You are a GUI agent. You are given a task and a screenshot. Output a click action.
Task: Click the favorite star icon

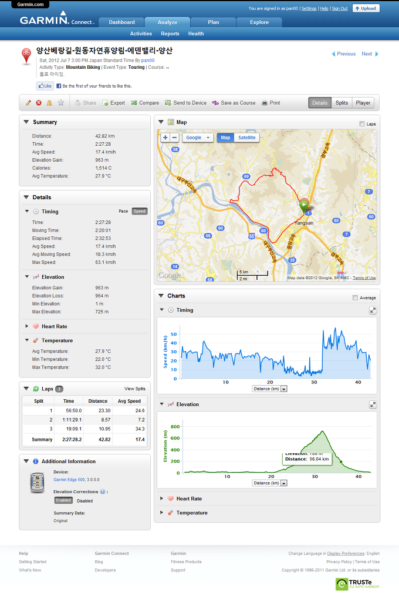pyautogui.click(x=60, y=102)
